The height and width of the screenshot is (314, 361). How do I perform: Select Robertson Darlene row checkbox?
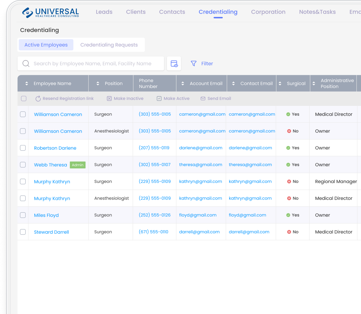(23, 148)
